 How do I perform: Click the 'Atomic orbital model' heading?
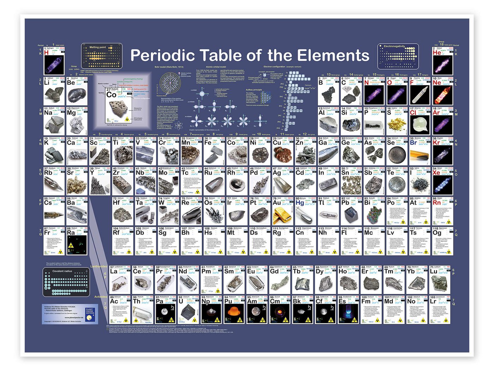pos(216,67)
